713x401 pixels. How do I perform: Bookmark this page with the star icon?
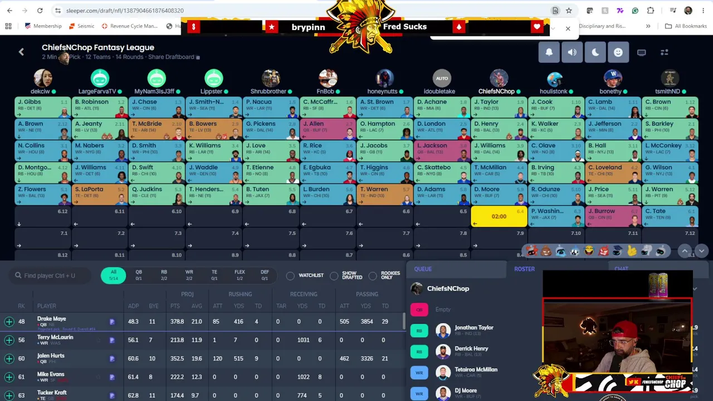click(569, 11)
